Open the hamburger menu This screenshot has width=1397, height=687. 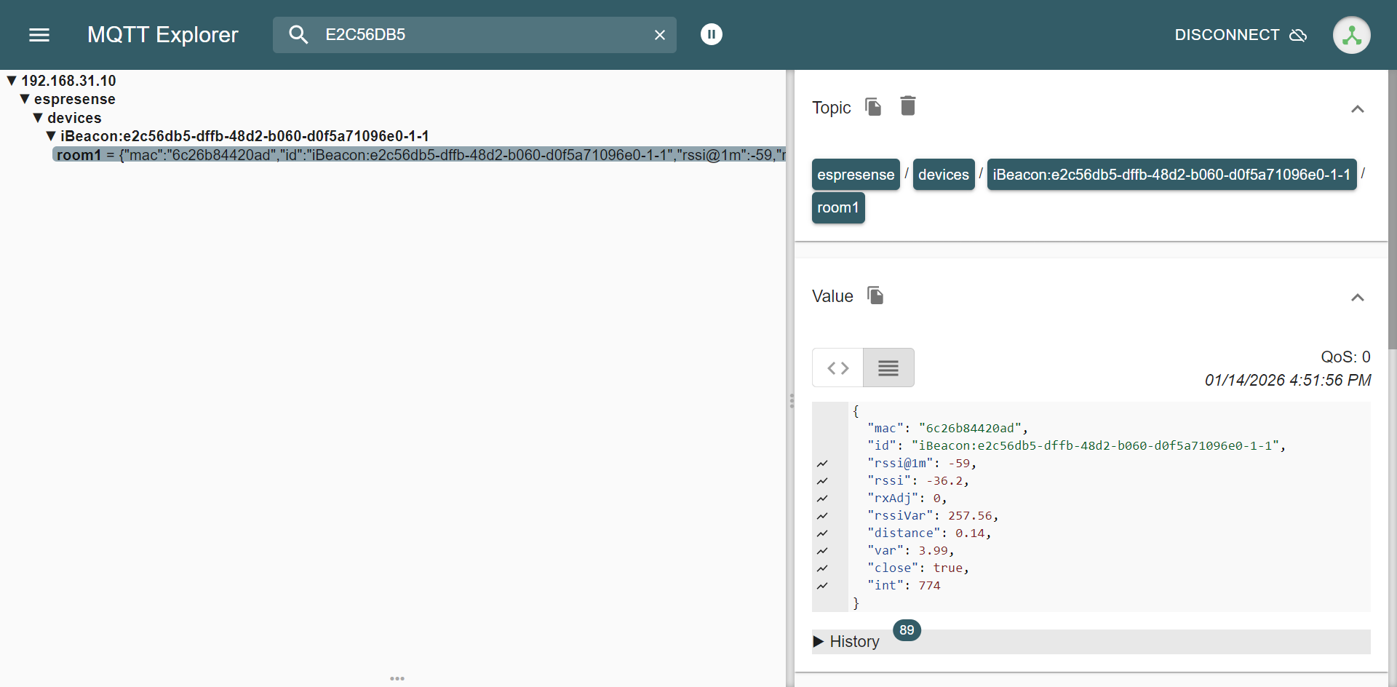(39, 35)
